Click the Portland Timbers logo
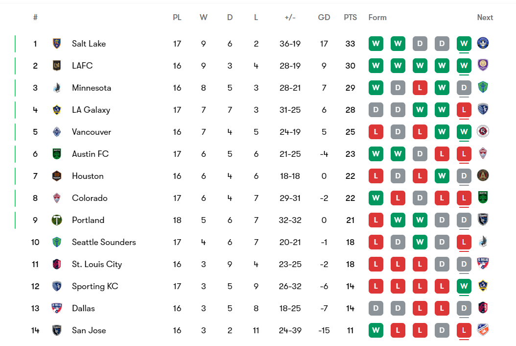Image resolution: width=516 pixels, height=346 pixels. (57, 220)
